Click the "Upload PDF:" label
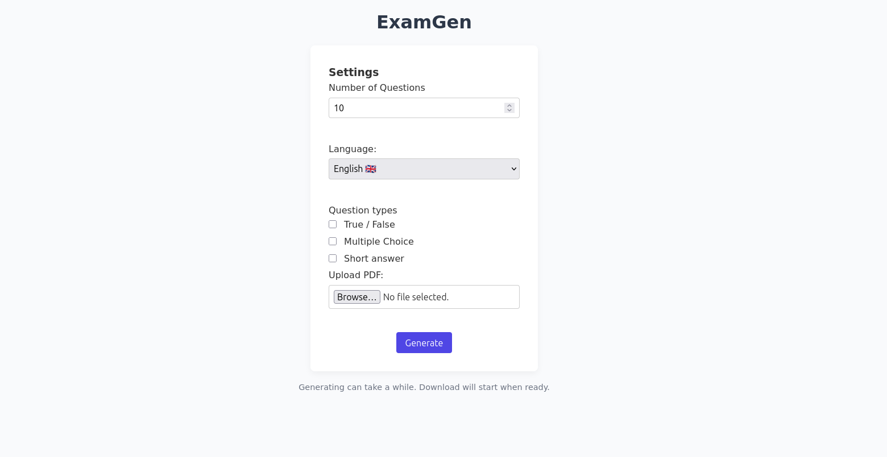This screenshot has width=887, height=457. (355, 275)
